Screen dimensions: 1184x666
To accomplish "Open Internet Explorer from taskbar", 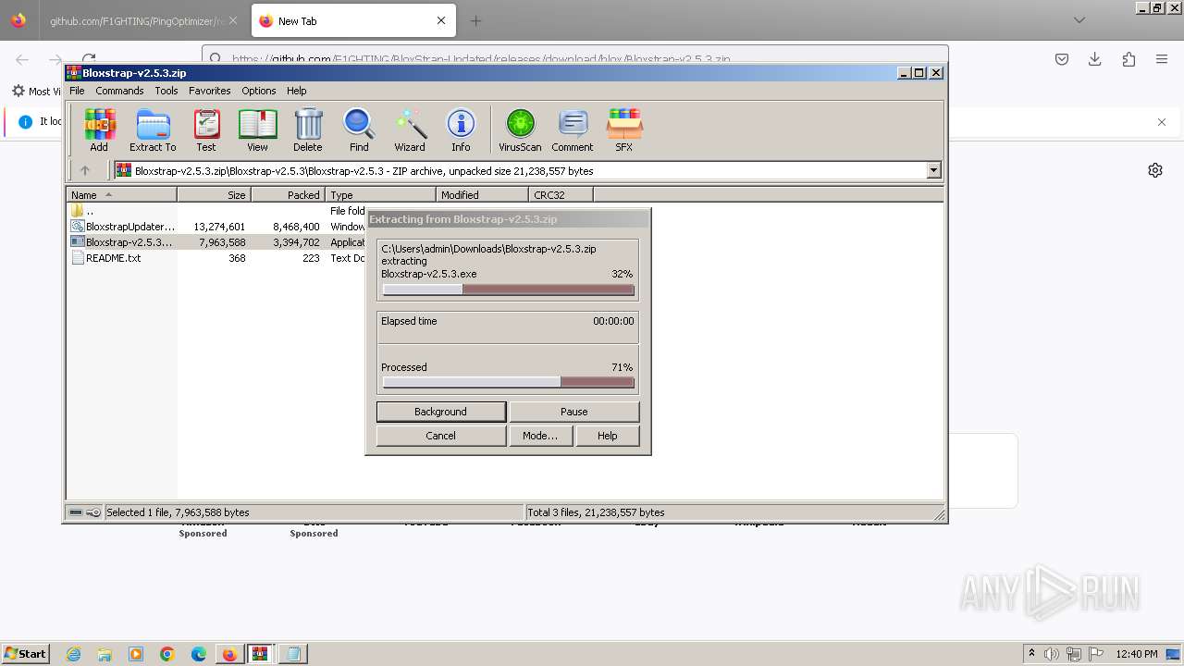I will click(73, 654).
